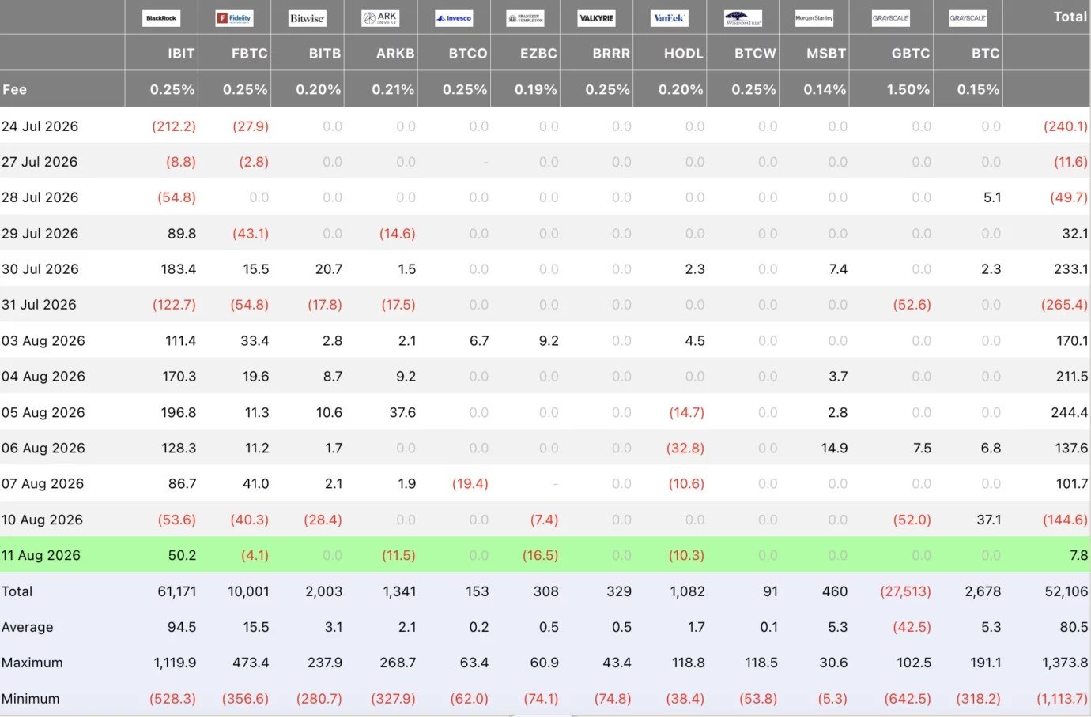
Task: Open the Invesco logo
Action: click(454, 18)
